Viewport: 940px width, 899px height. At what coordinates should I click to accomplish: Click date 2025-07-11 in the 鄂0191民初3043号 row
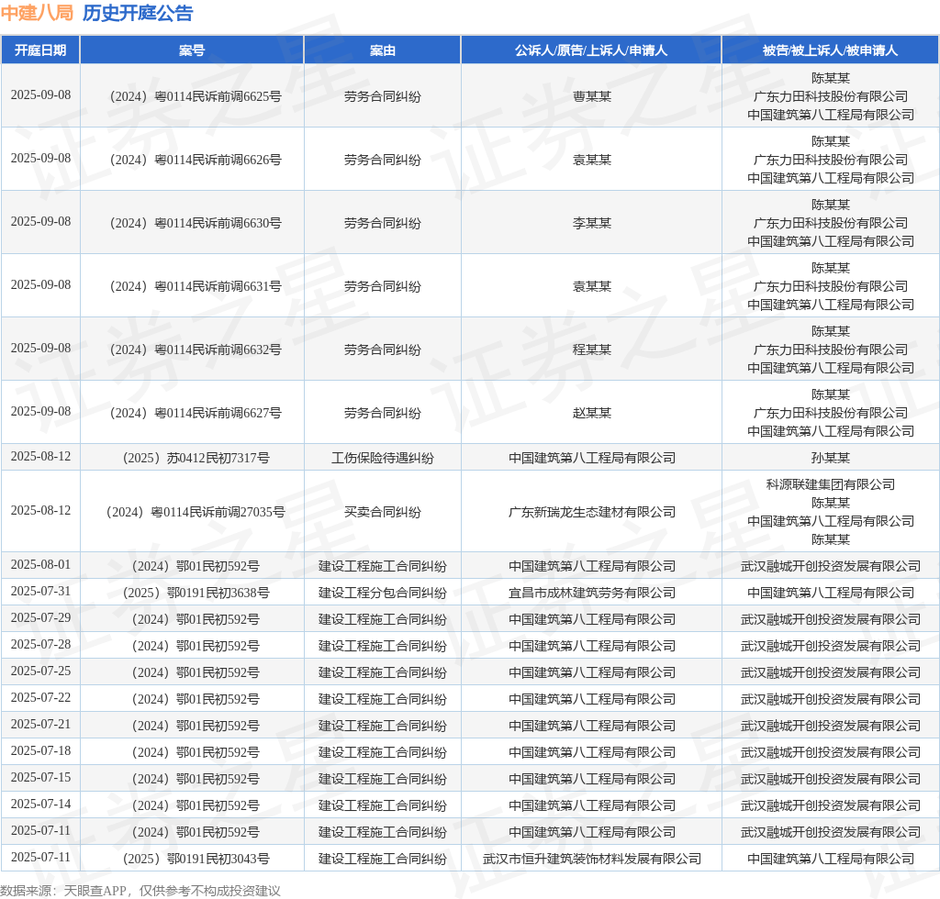click(x=40, y=858)
